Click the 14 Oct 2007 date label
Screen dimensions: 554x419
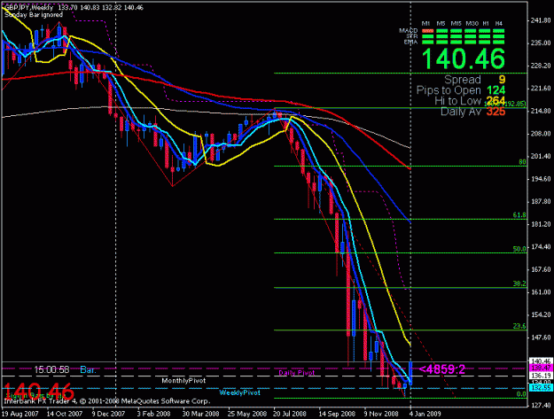(x=65, y=414)
